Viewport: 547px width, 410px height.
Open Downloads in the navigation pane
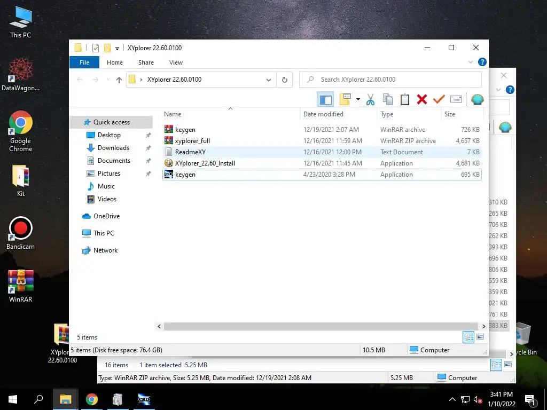[113, 148]
